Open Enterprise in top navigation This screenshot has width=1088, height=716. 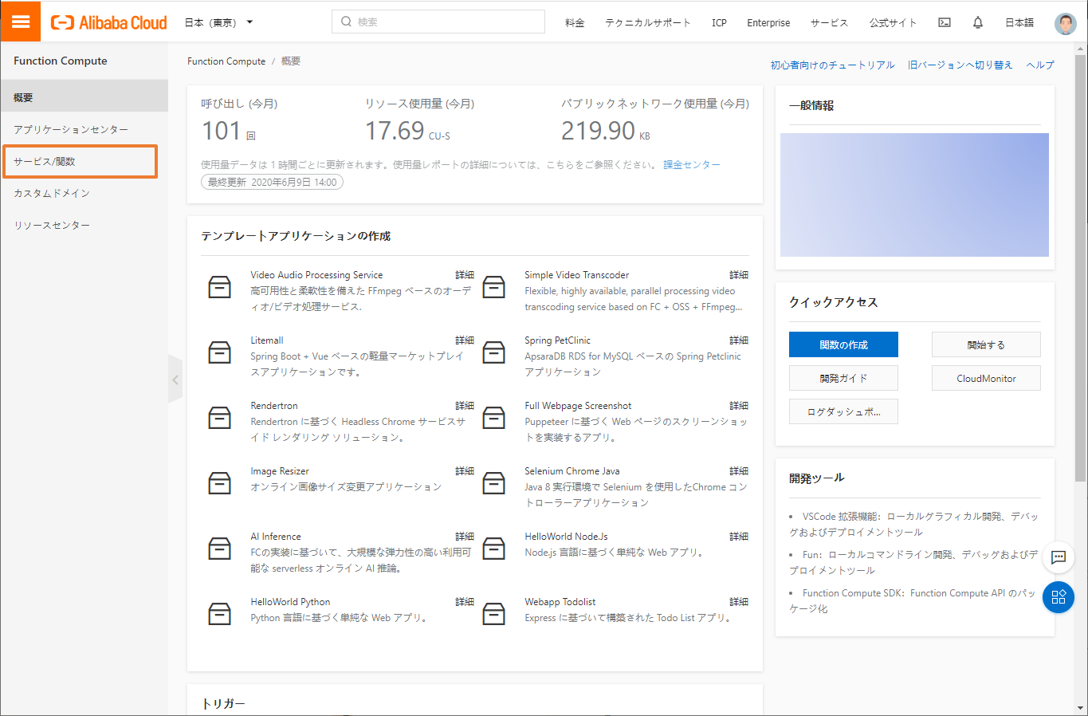[768, 22]
